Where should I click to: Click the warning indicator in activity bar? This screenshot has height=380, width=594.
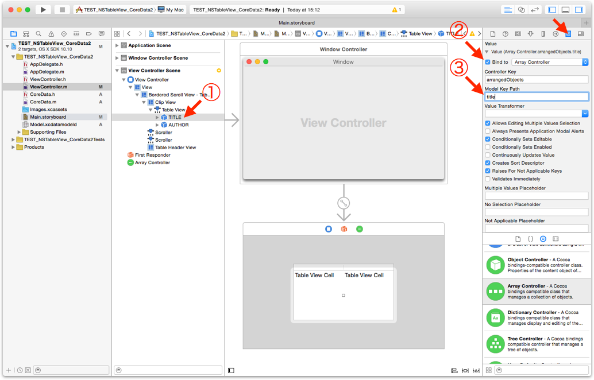[x=396, y=10]
